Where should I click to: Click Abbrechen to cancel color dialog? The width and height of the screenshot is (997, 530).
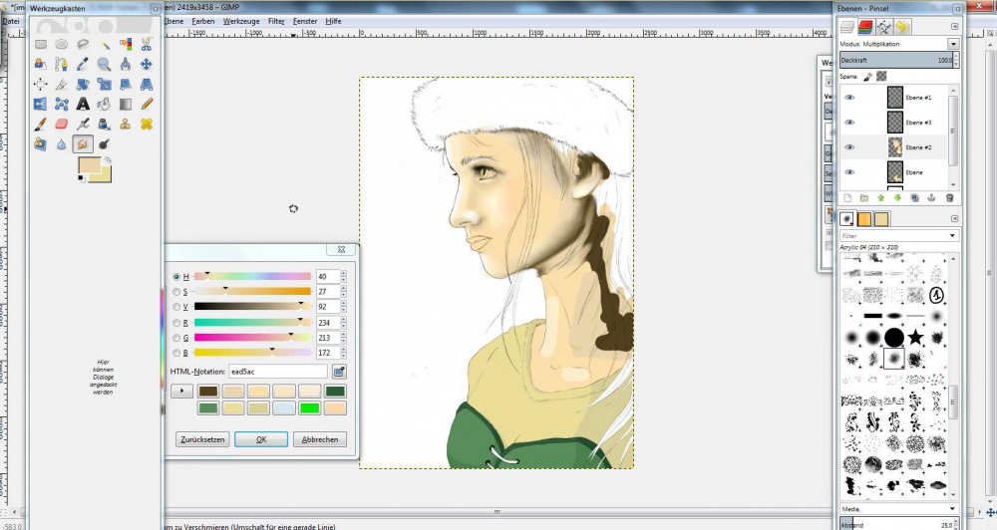coord(320,439)
